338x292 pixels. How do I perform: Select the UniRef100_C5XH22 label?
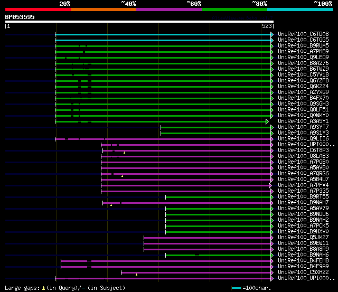tap(303, 272)
